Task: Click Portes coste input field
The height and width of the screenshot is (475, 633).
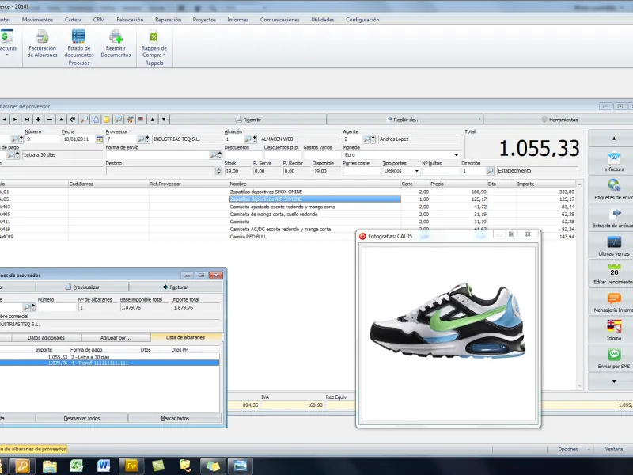Action: click(362, 171)
